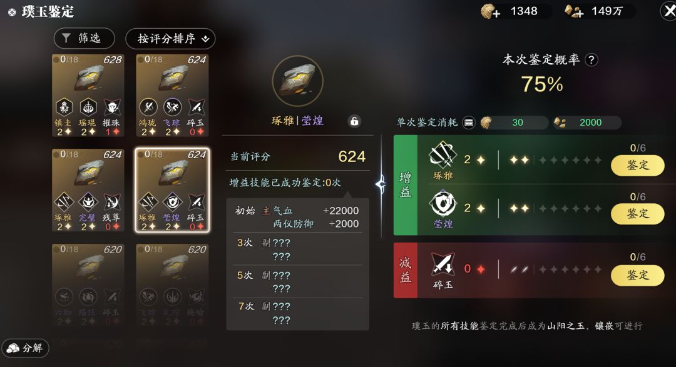Add more gold coins via plus icon
Viewport: 676px width, 367px height.
click(491, 12)
